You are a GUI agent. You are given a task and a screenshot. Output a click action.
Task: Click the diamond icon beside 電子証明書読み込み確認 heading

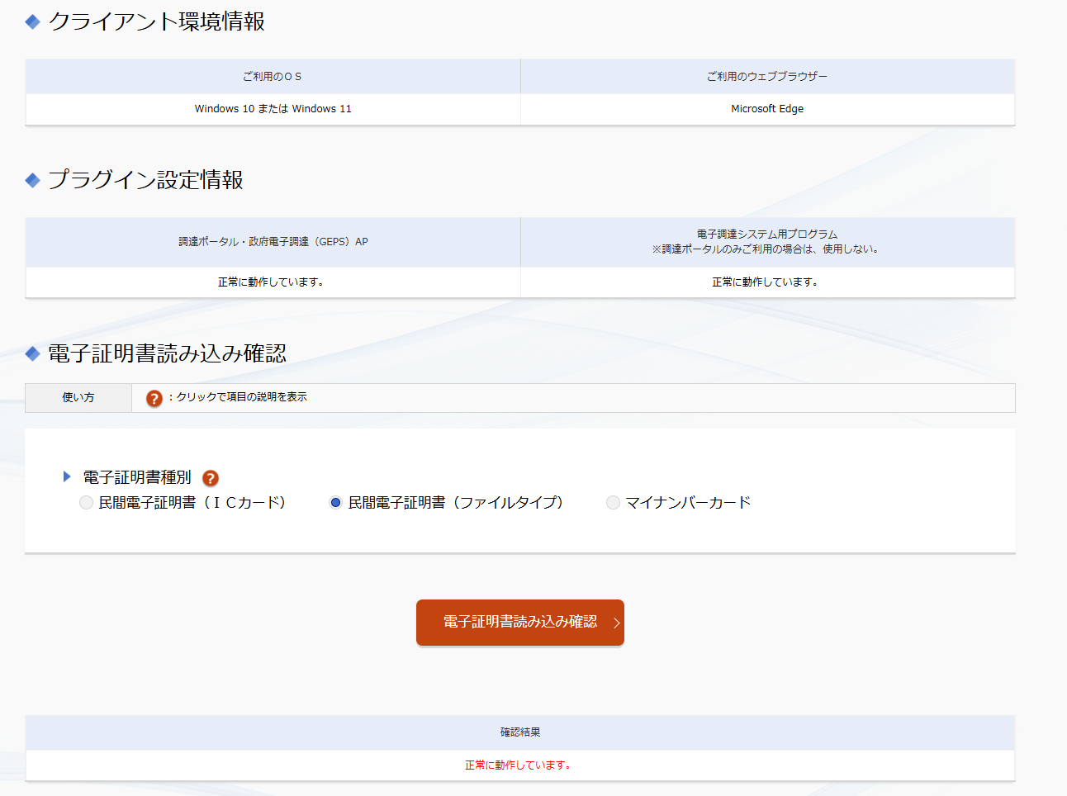coord(32,354)
